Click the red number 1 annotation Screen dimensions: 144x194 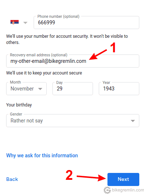click(x=113, y=48)
